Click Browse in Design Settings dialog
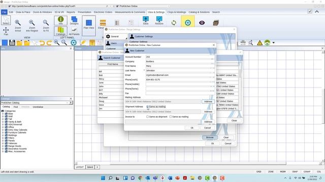Viewport: 325px width, 182px height. 210,138
